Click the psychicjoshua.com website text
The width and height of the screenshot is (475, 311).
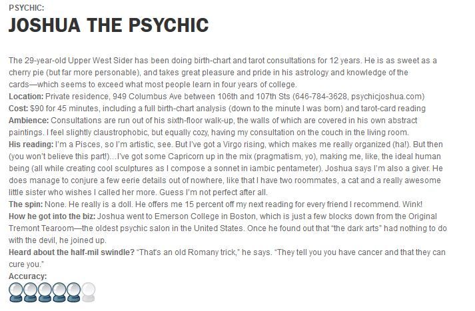click(x=386, y=97)
